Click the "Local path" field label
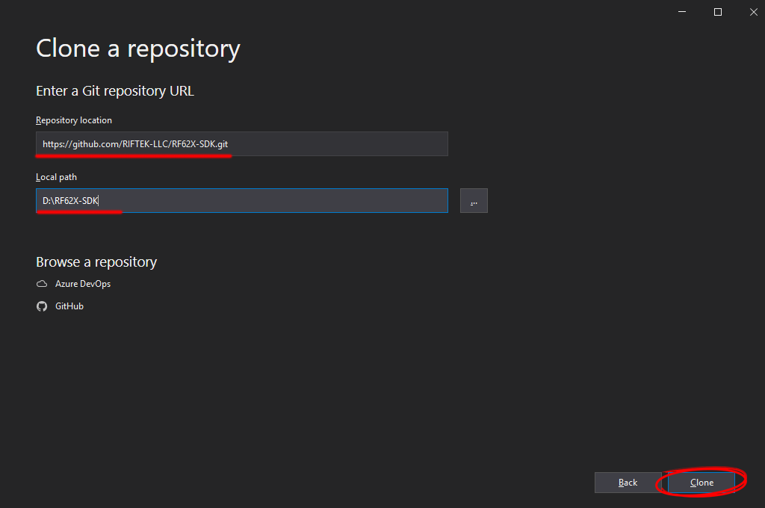 (57, 177)
